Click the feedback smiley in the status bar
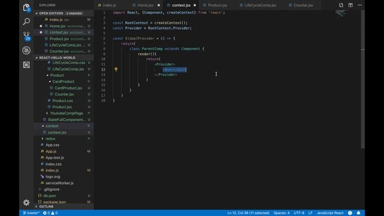 coord(350,213)
